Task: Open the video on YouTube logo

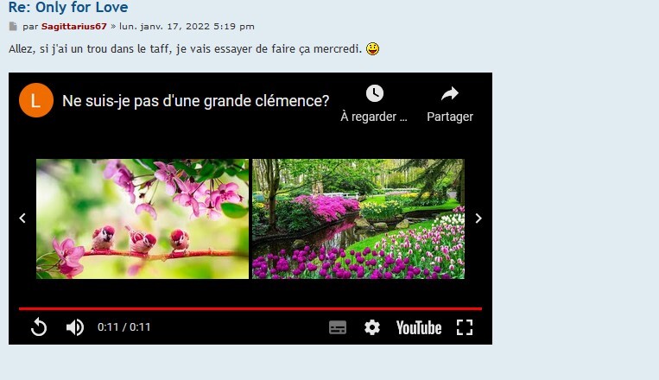Action: [x=419, y=327]
